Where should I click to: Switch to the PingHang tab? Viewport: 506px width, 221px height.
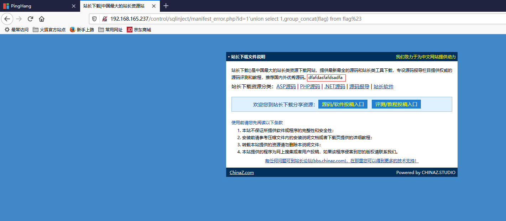(40, 6)
